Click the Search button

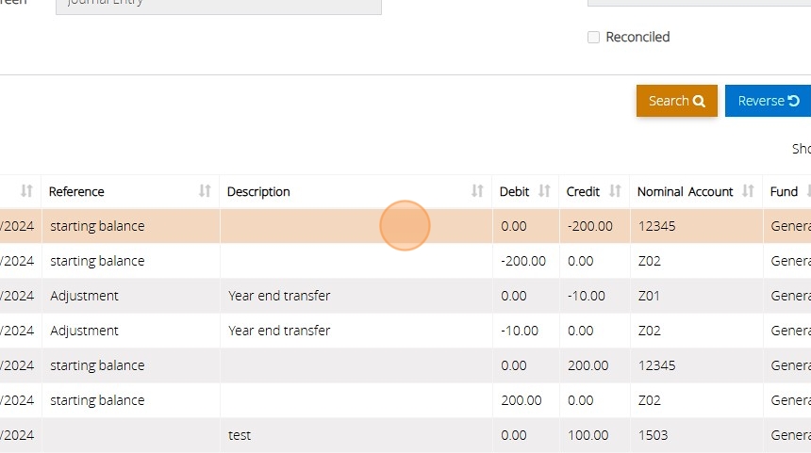coord(676,101)
